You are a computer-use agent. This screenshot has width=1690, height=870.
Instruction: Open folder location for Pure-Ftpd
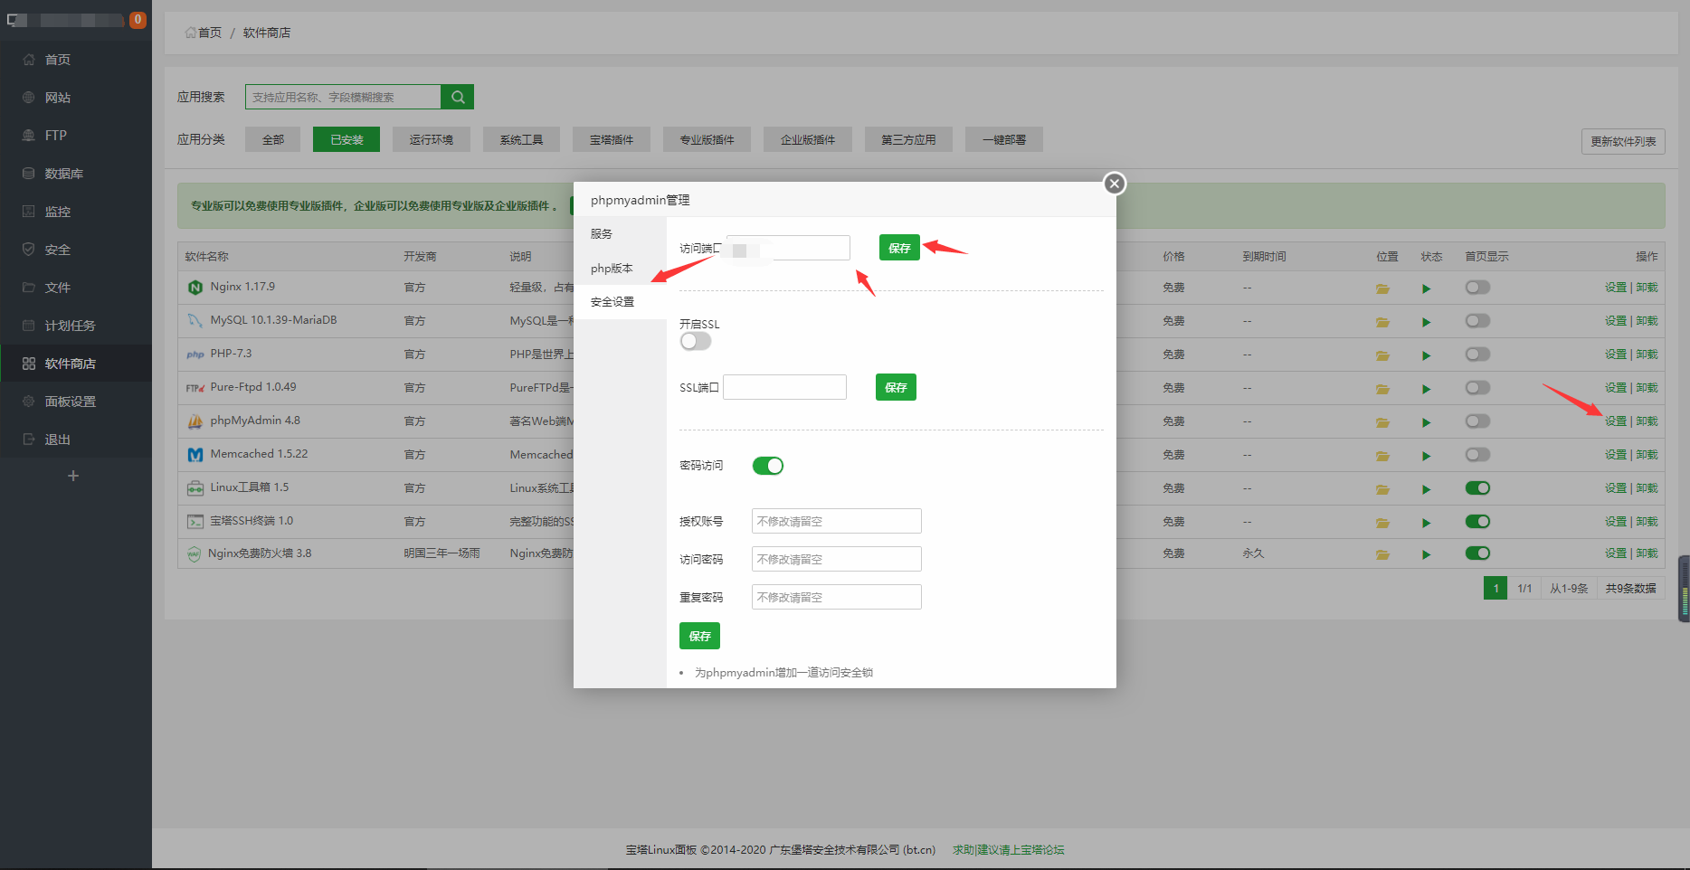click(x=1382, y=389)
